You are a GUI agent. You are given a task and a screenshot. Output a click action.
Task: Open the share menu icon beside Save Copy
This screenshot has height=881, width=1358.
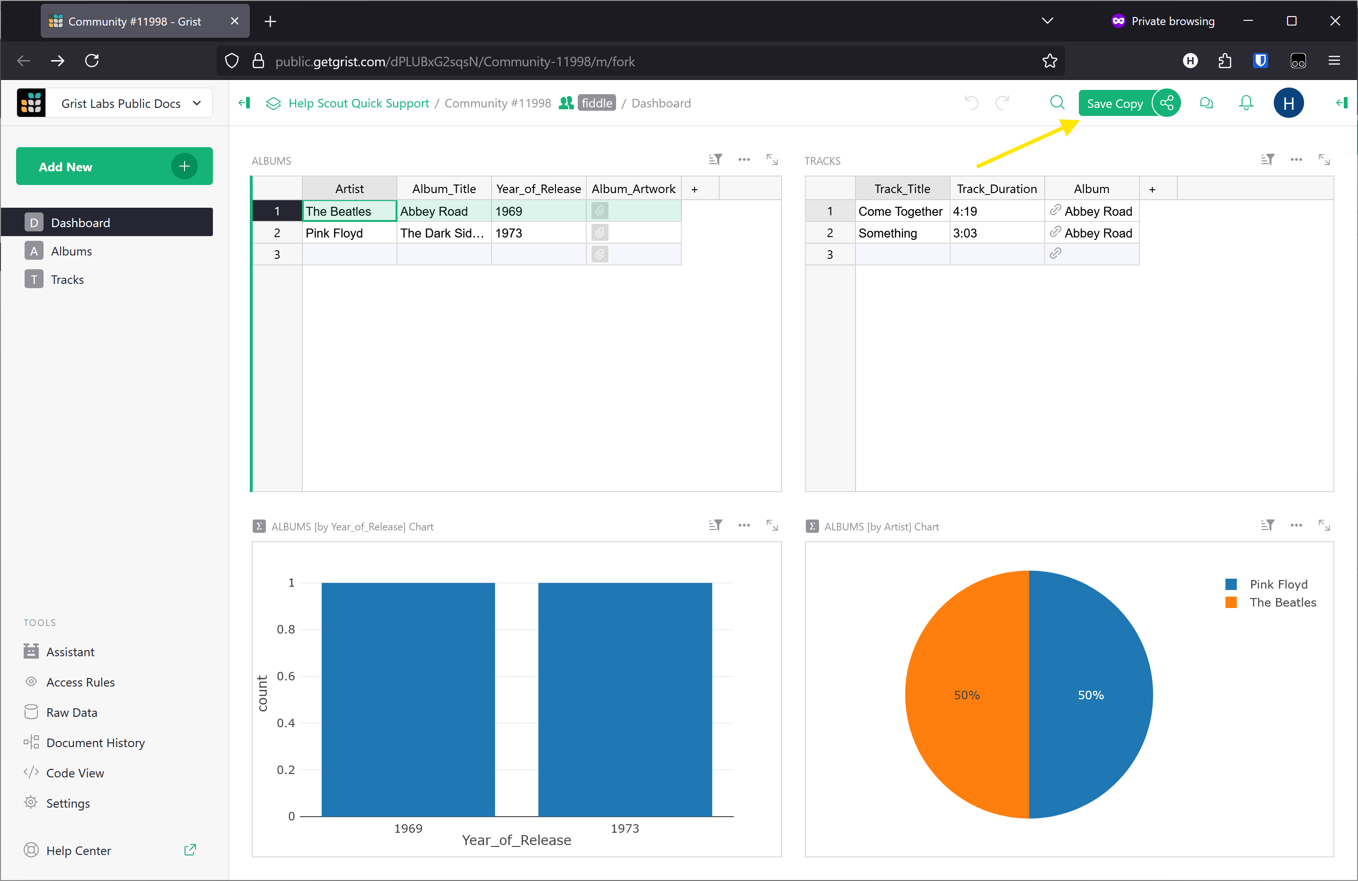click(1166, 103)
